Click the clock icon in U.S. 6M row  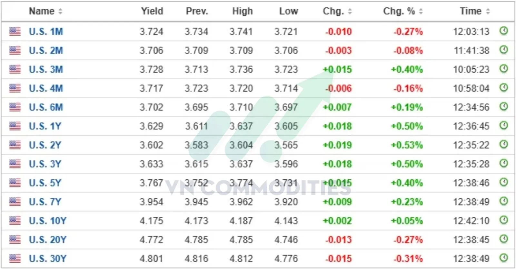pos(503,107)
